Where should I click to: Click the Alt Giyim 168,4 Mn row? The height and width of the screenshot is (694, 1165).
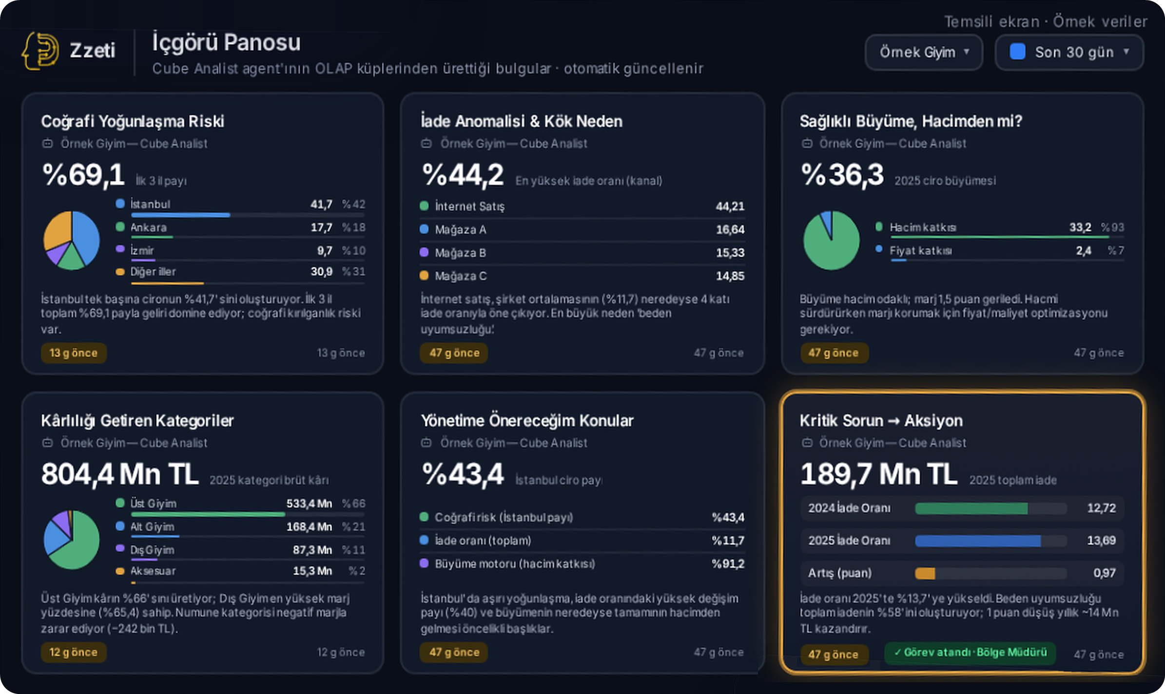pos(240,528)
